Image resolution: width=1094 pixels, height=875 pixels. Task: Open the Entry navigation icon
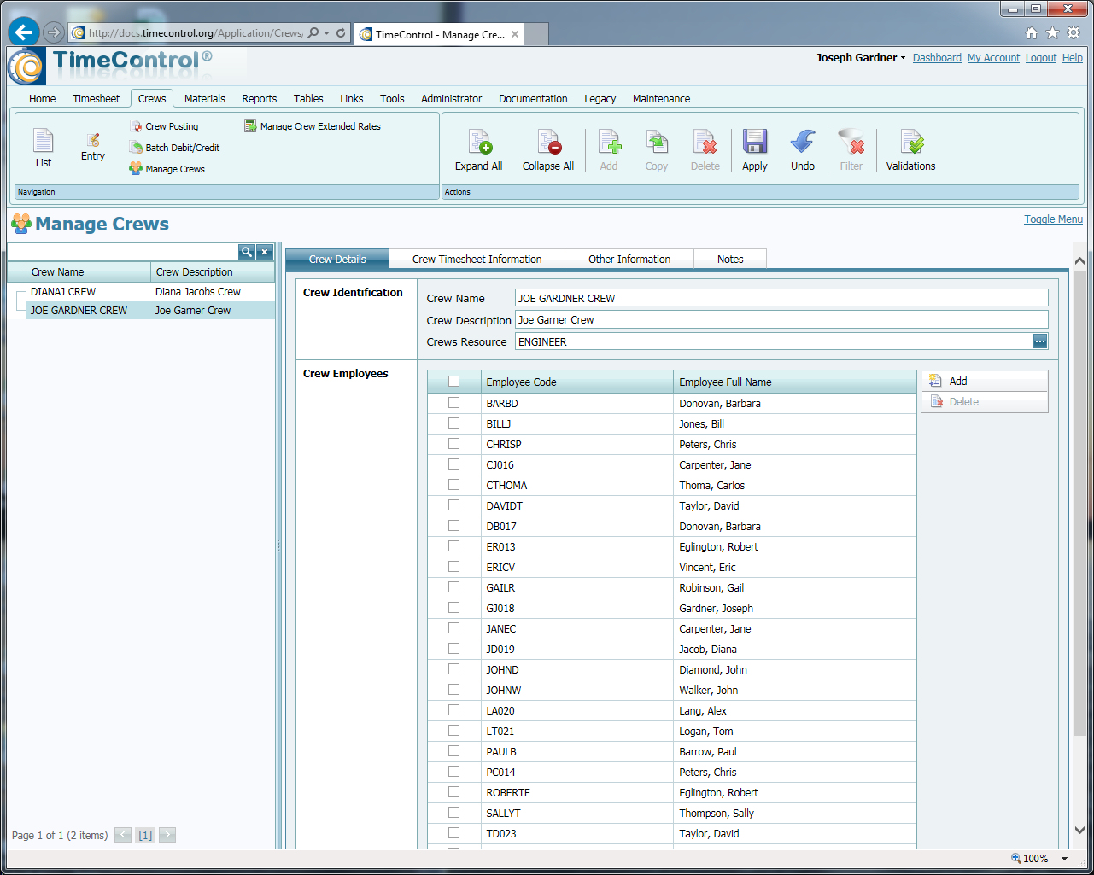[93, 146]
